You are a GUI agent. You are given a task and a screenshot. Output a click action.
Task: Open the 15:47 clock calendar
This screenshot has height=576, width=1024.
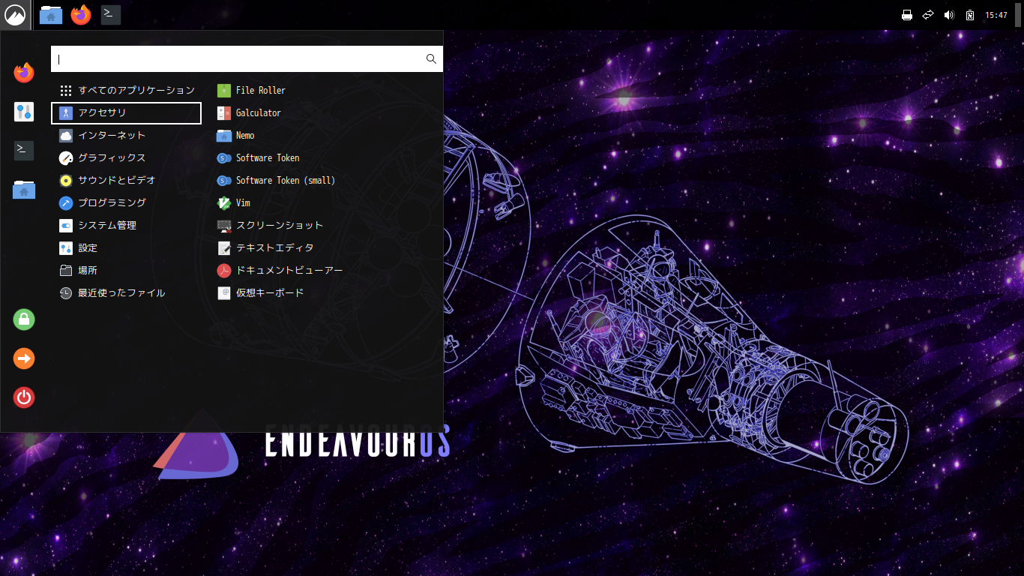click(996, 15)
